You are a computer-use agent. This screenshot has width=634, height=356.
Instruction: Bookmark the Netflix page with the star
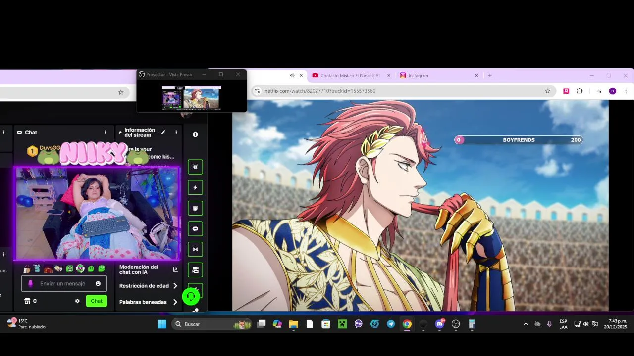548,91
